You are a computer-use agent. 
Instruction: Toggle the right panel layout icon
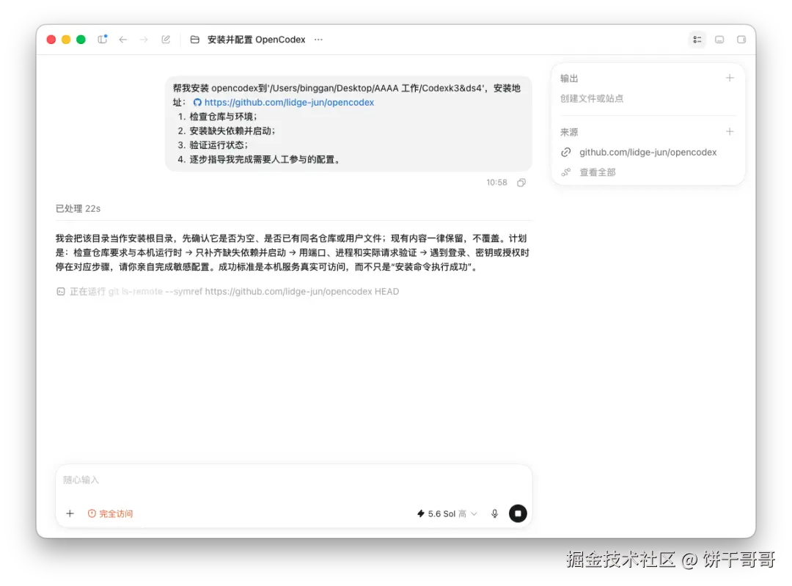[x=741, y=40]
